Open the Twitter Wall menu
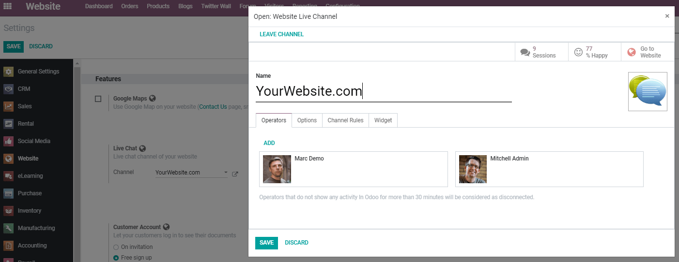 (x=216, y=6)
